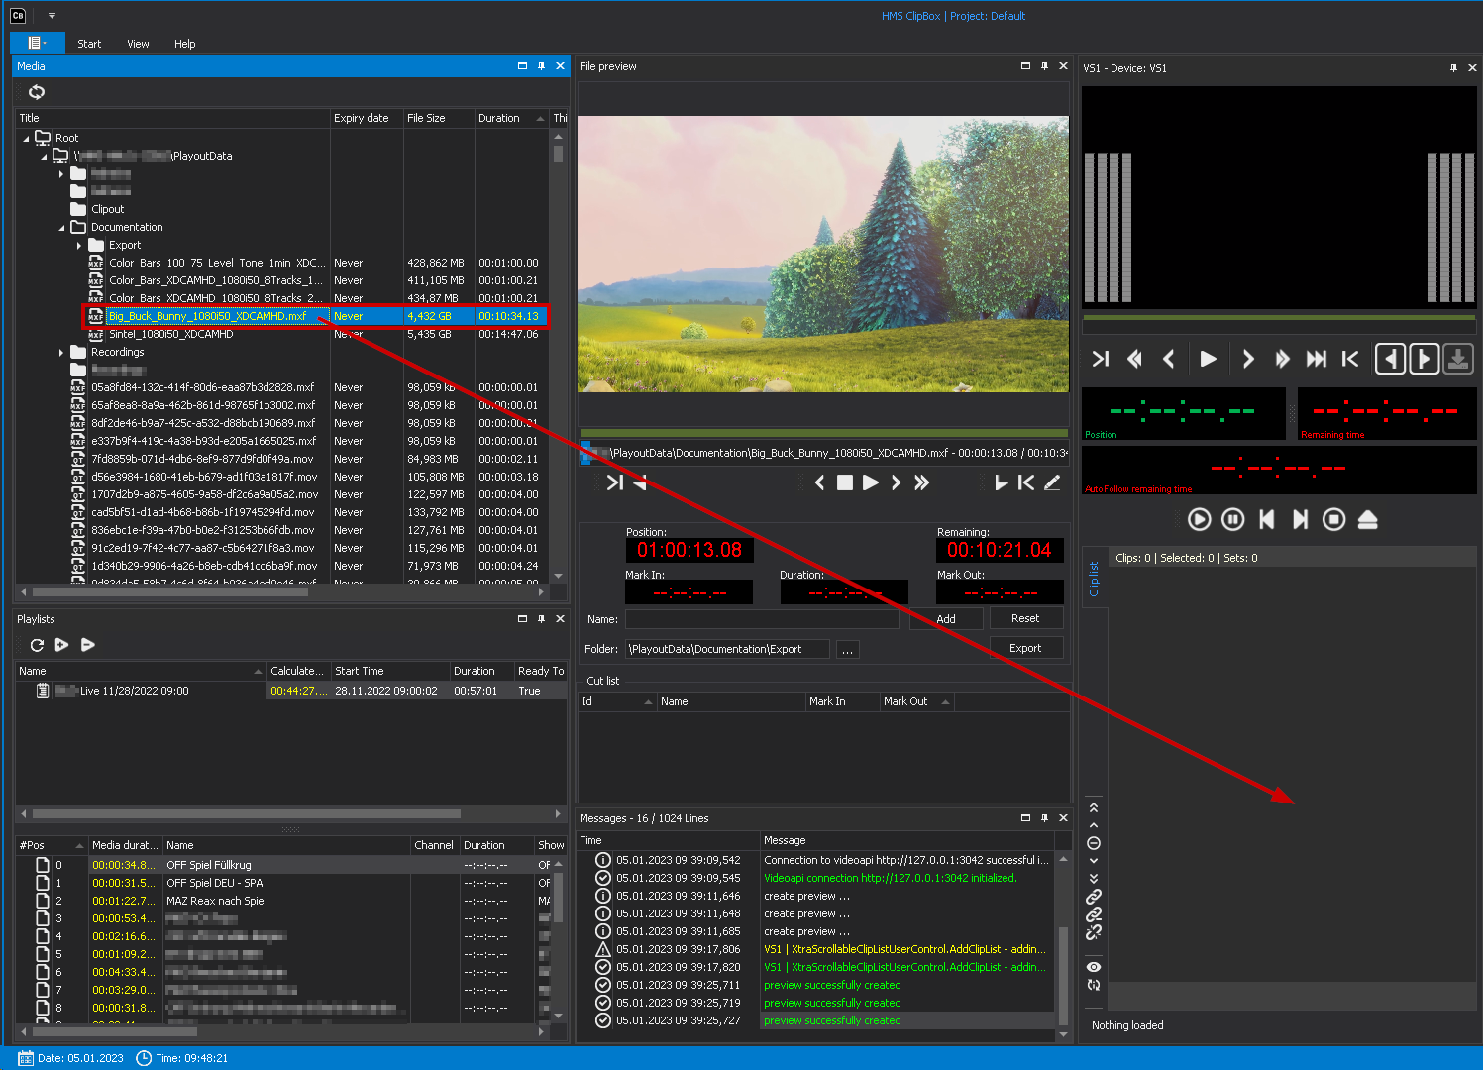Click the File preview green progress bar
Screen dimensions: 1483x1070
click(x=823, y=433)
